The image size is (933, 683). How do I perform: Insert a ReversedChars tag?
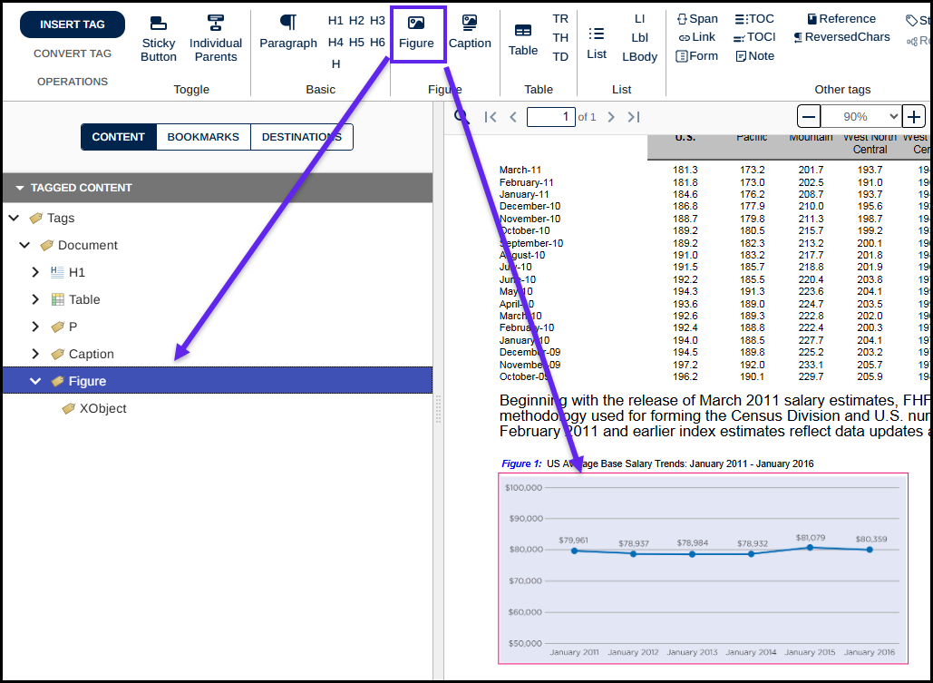[841, 37]
